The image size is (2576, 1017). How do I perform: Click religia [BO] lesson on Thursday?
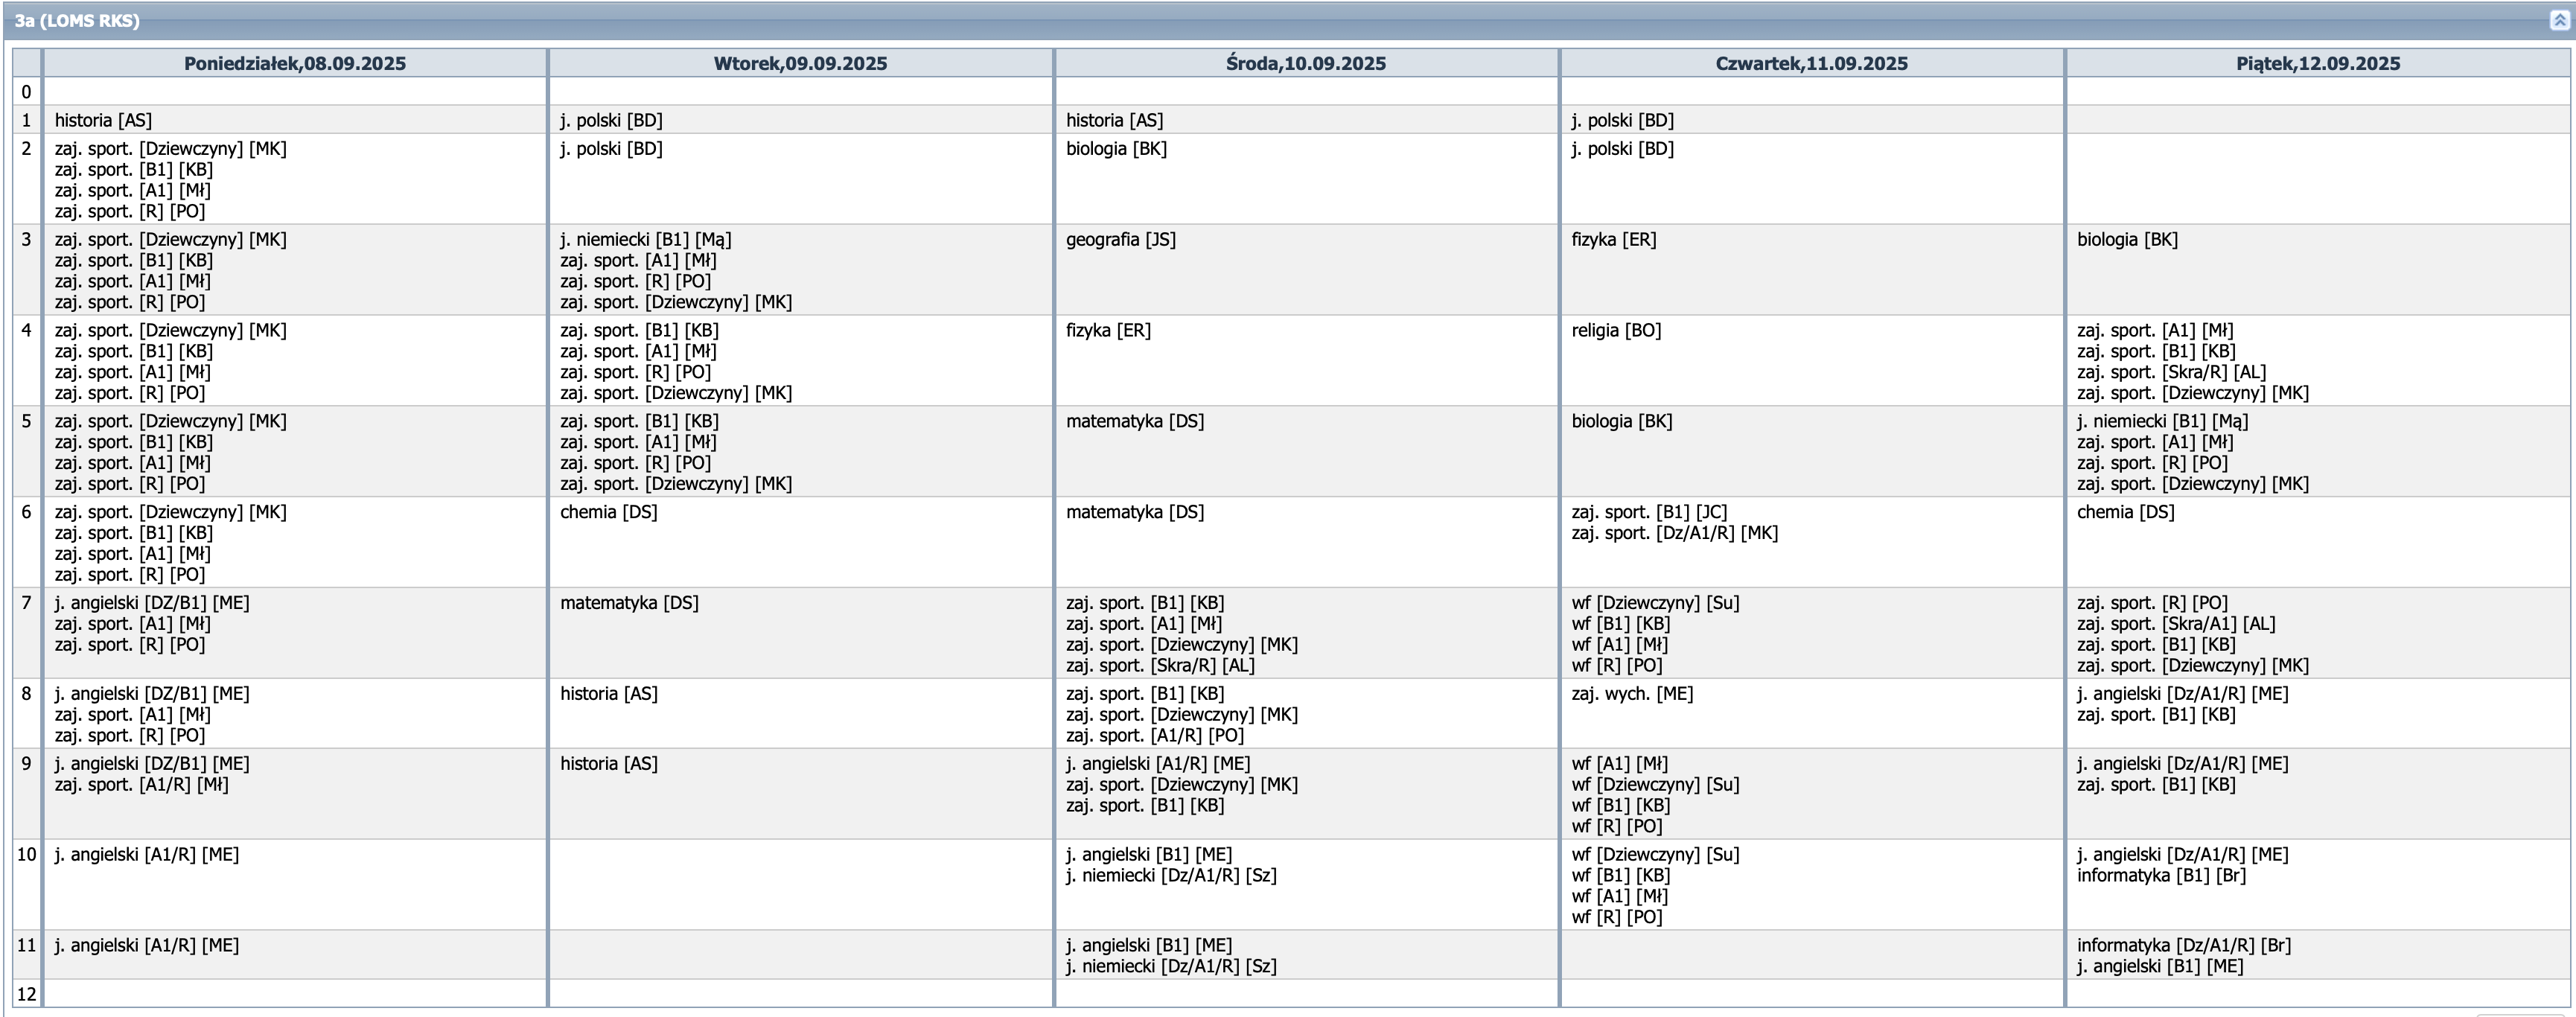click(1616, 330)
